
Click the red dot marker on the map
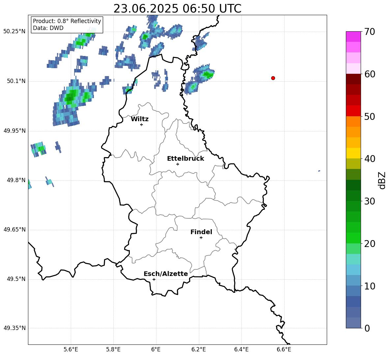(x=273, y=78)
